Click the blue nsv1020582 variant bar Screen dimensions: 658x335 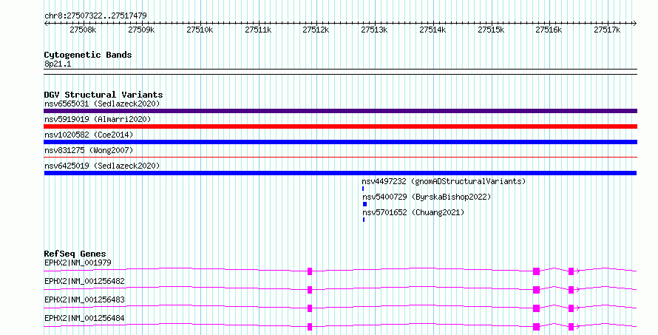point(340,142)
